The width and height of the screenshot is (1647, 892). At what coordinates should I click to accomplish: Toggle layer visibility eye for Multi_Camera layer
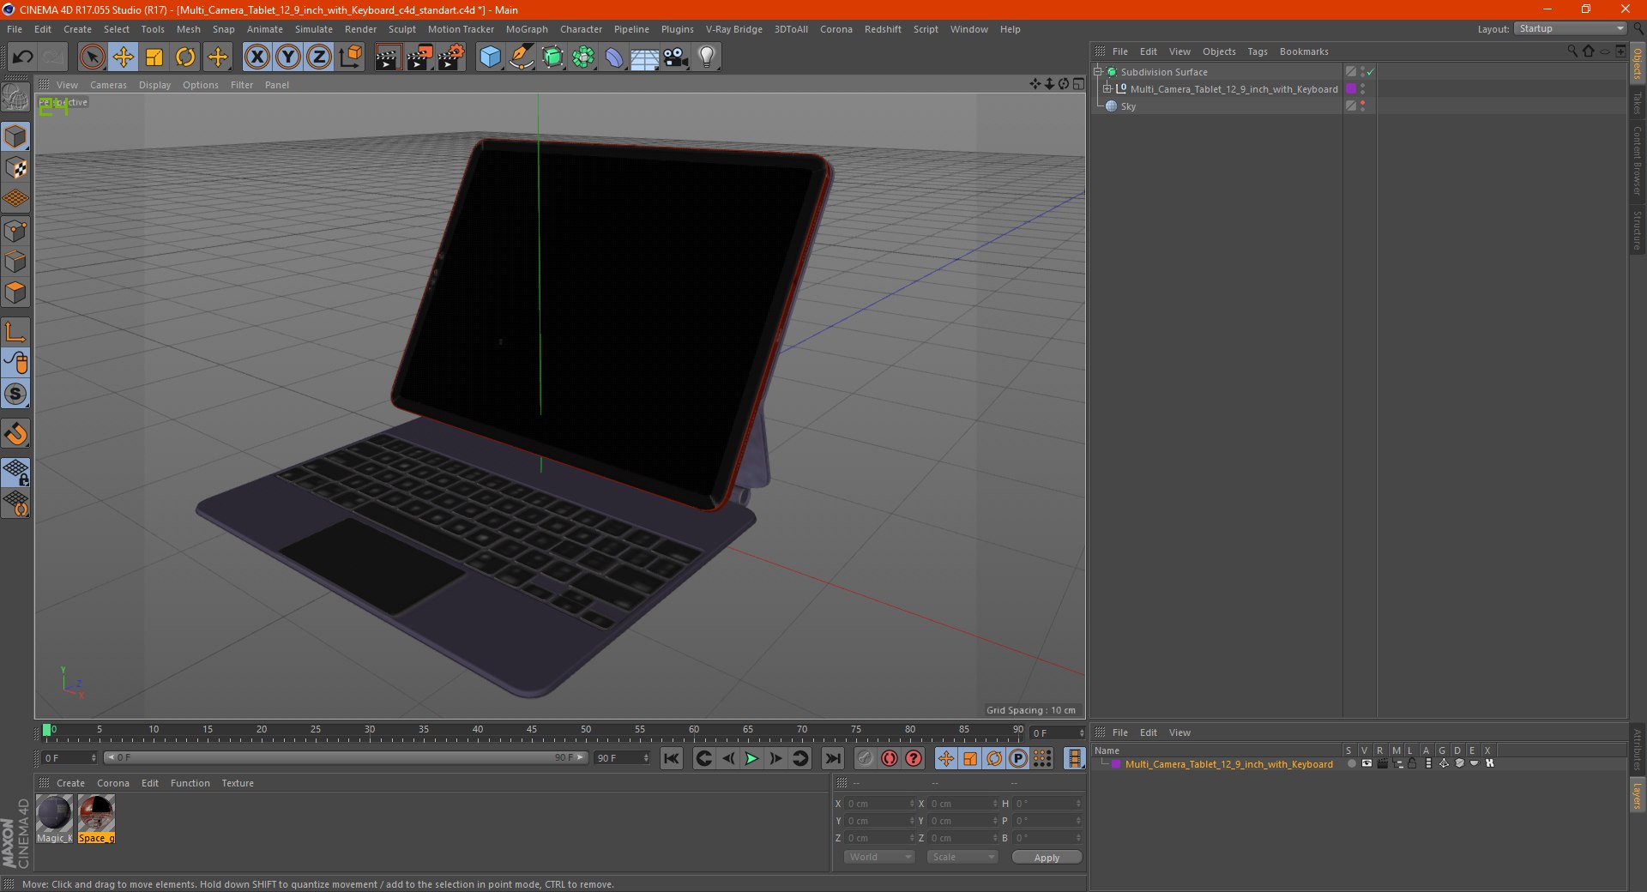pos(1366,763)
